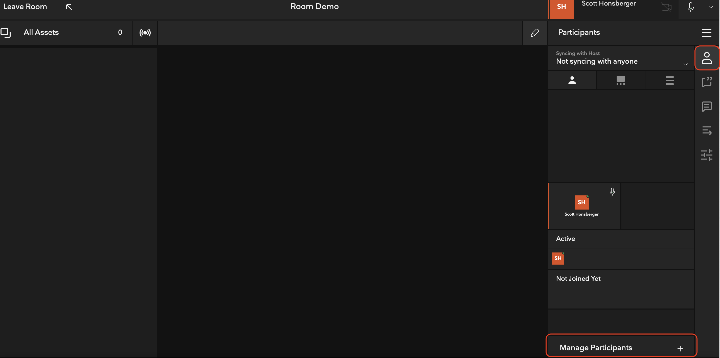Open the Participants panel icon
This screenshot has width=720, height=358.
(x=707, y=58)
